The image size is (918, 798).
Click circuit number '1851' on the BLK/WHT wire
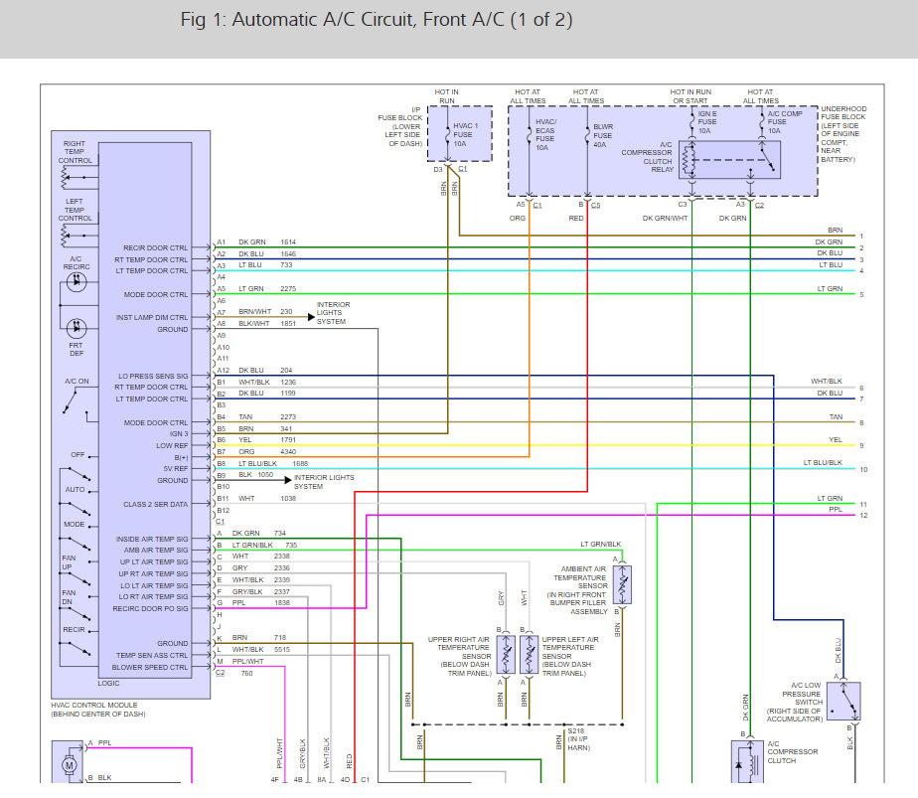[x=288, y=323]
